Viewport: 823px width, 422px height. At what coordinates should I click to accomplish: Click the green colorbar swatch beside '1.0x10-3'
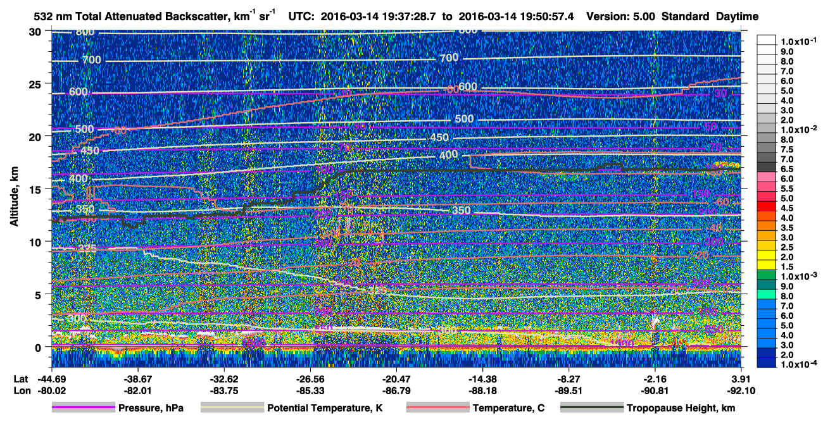[766, 274]
